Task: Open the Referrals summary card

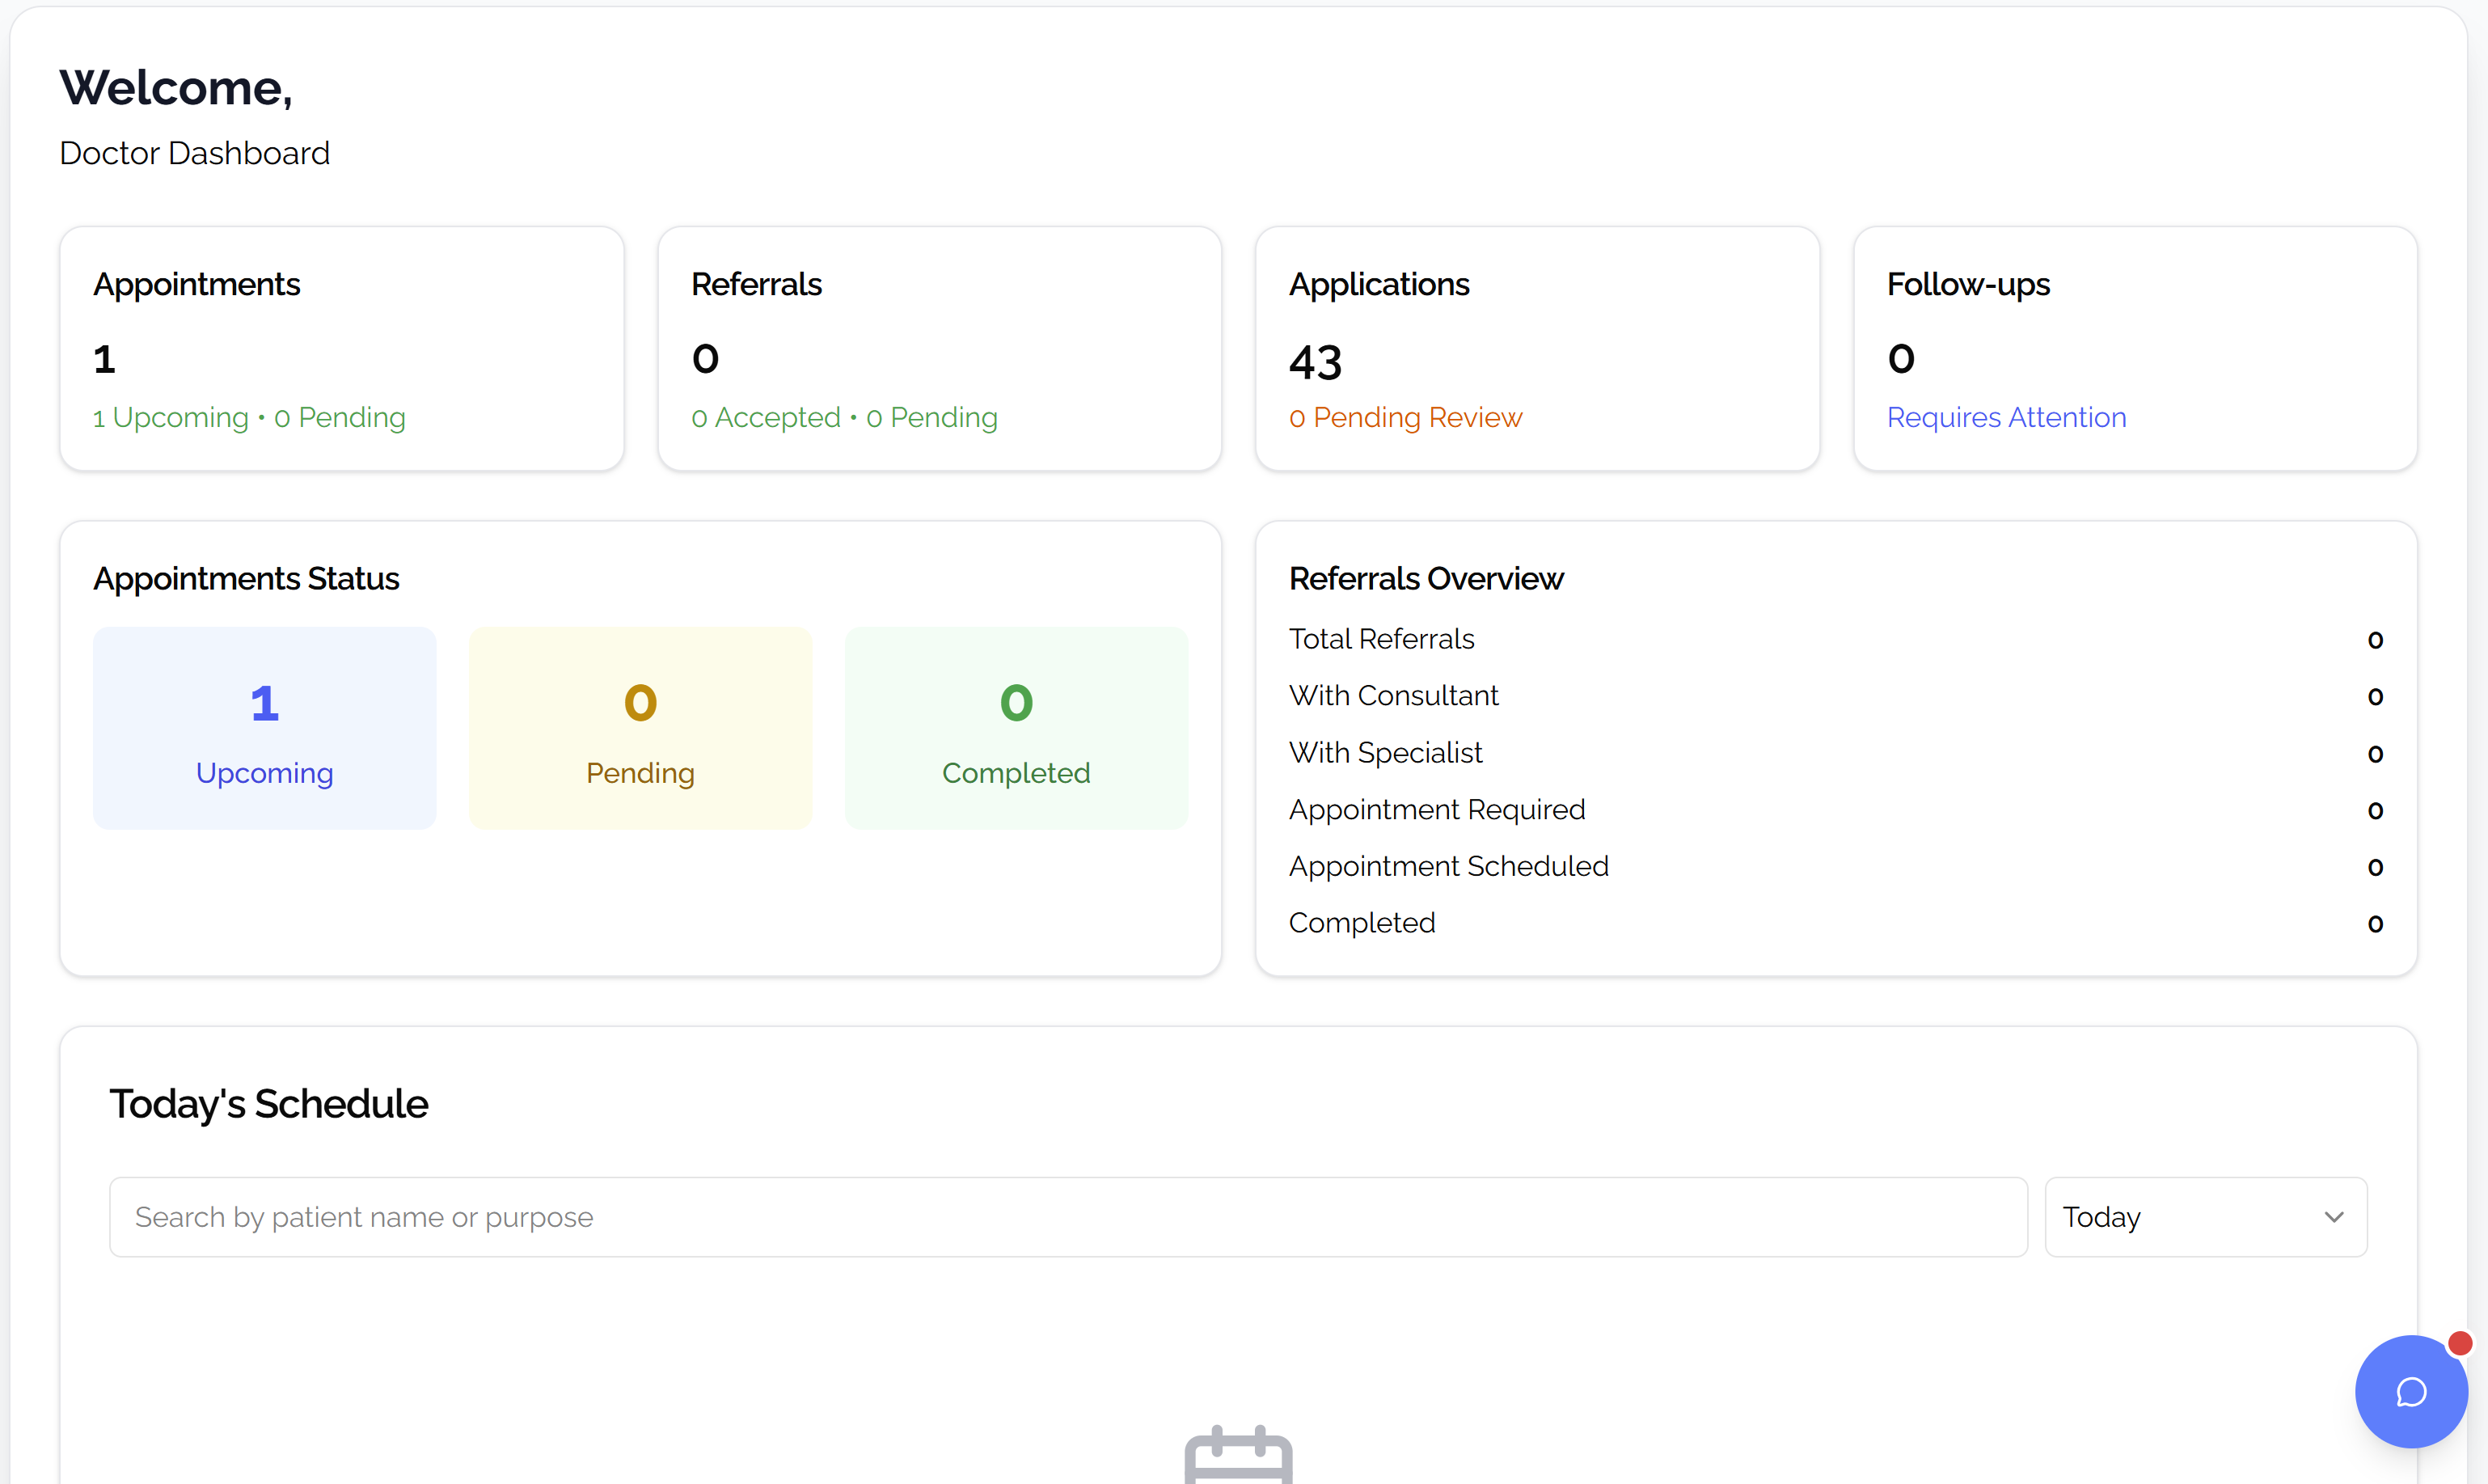Action: click(x=939, y=348)
